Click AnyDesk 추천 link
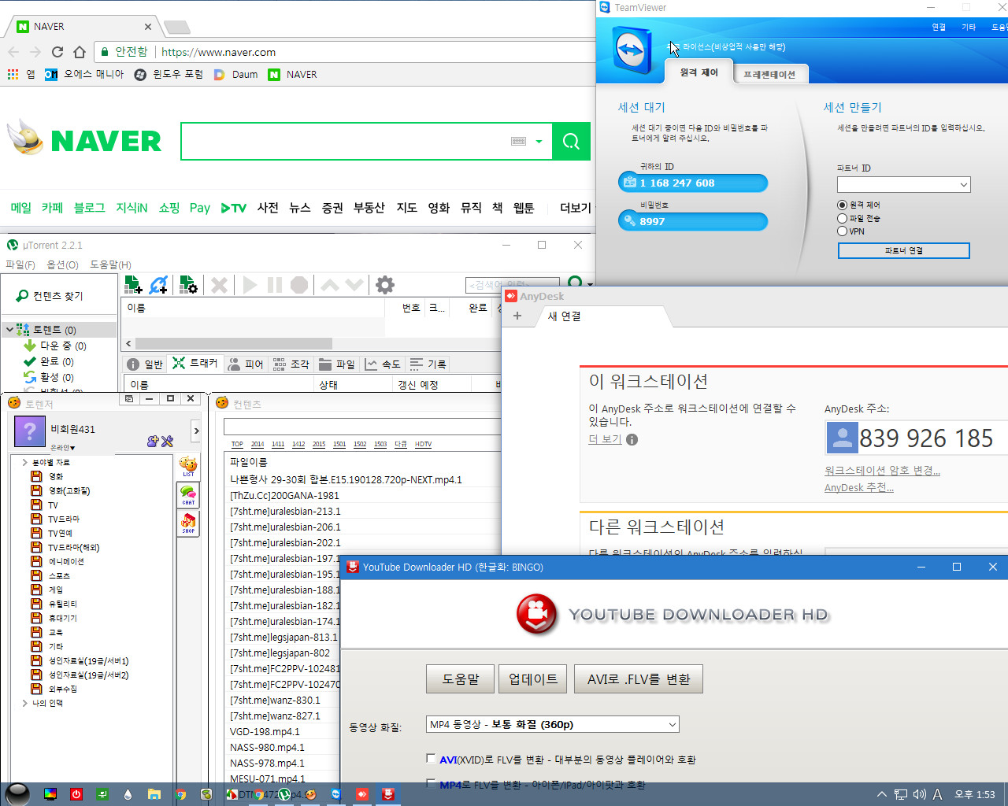 coord(859,488)
